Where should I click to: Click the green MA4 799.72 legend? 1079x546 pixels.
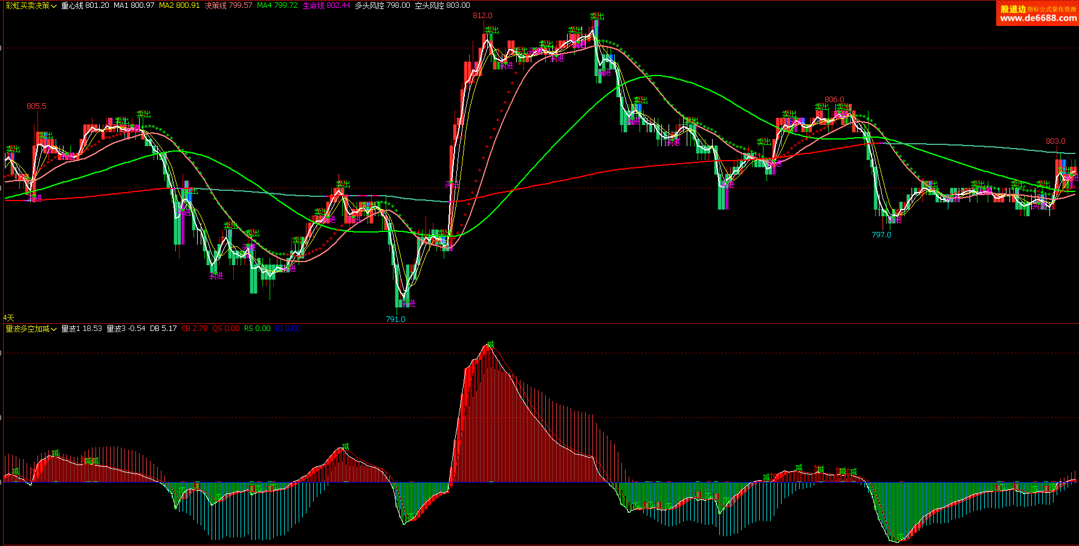click(277, 5)
